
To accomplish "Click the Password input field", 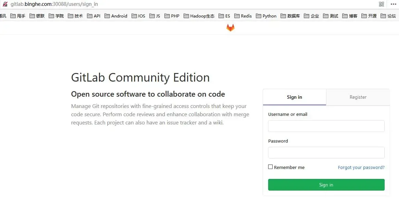I will click(326, 153).
